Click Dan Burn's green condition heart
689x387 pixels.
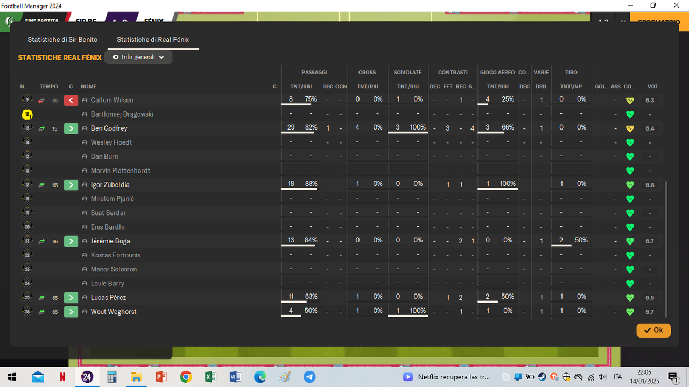(630, 157)
